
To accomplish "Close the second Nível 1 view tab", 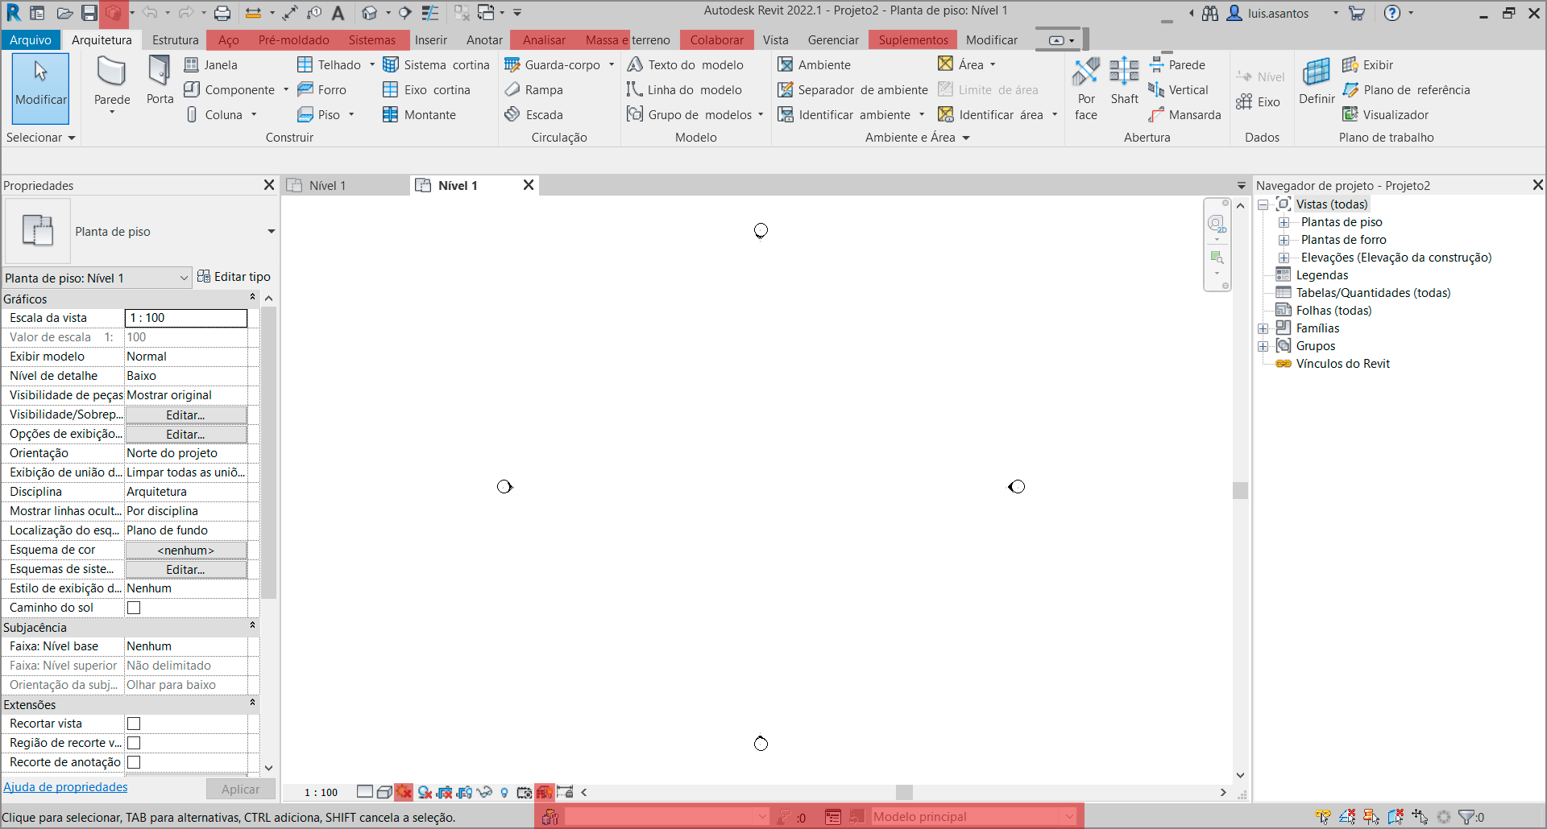I will (529, 185).
